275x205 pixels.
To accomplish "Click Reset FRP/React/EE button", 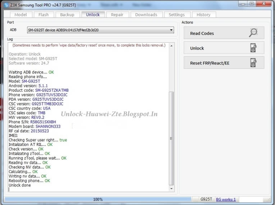I will (224, 63).
